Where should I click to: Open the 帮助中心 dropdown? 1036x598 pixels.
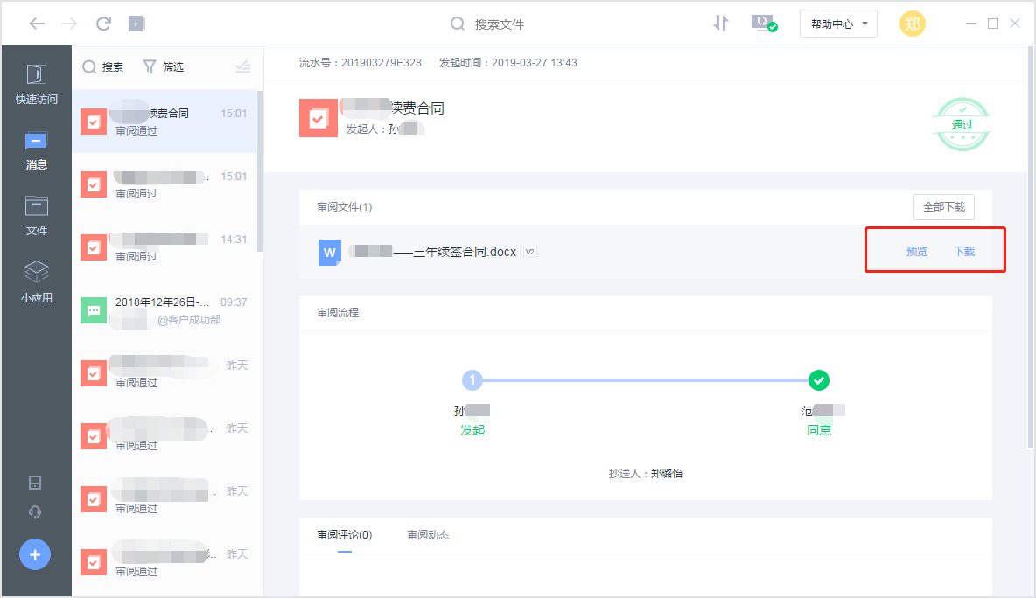tap(837, 24)
